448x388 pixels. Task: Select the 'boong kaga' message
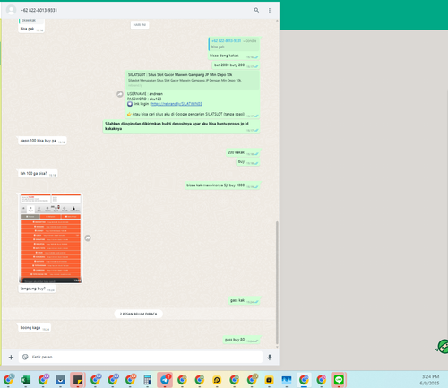34,328
